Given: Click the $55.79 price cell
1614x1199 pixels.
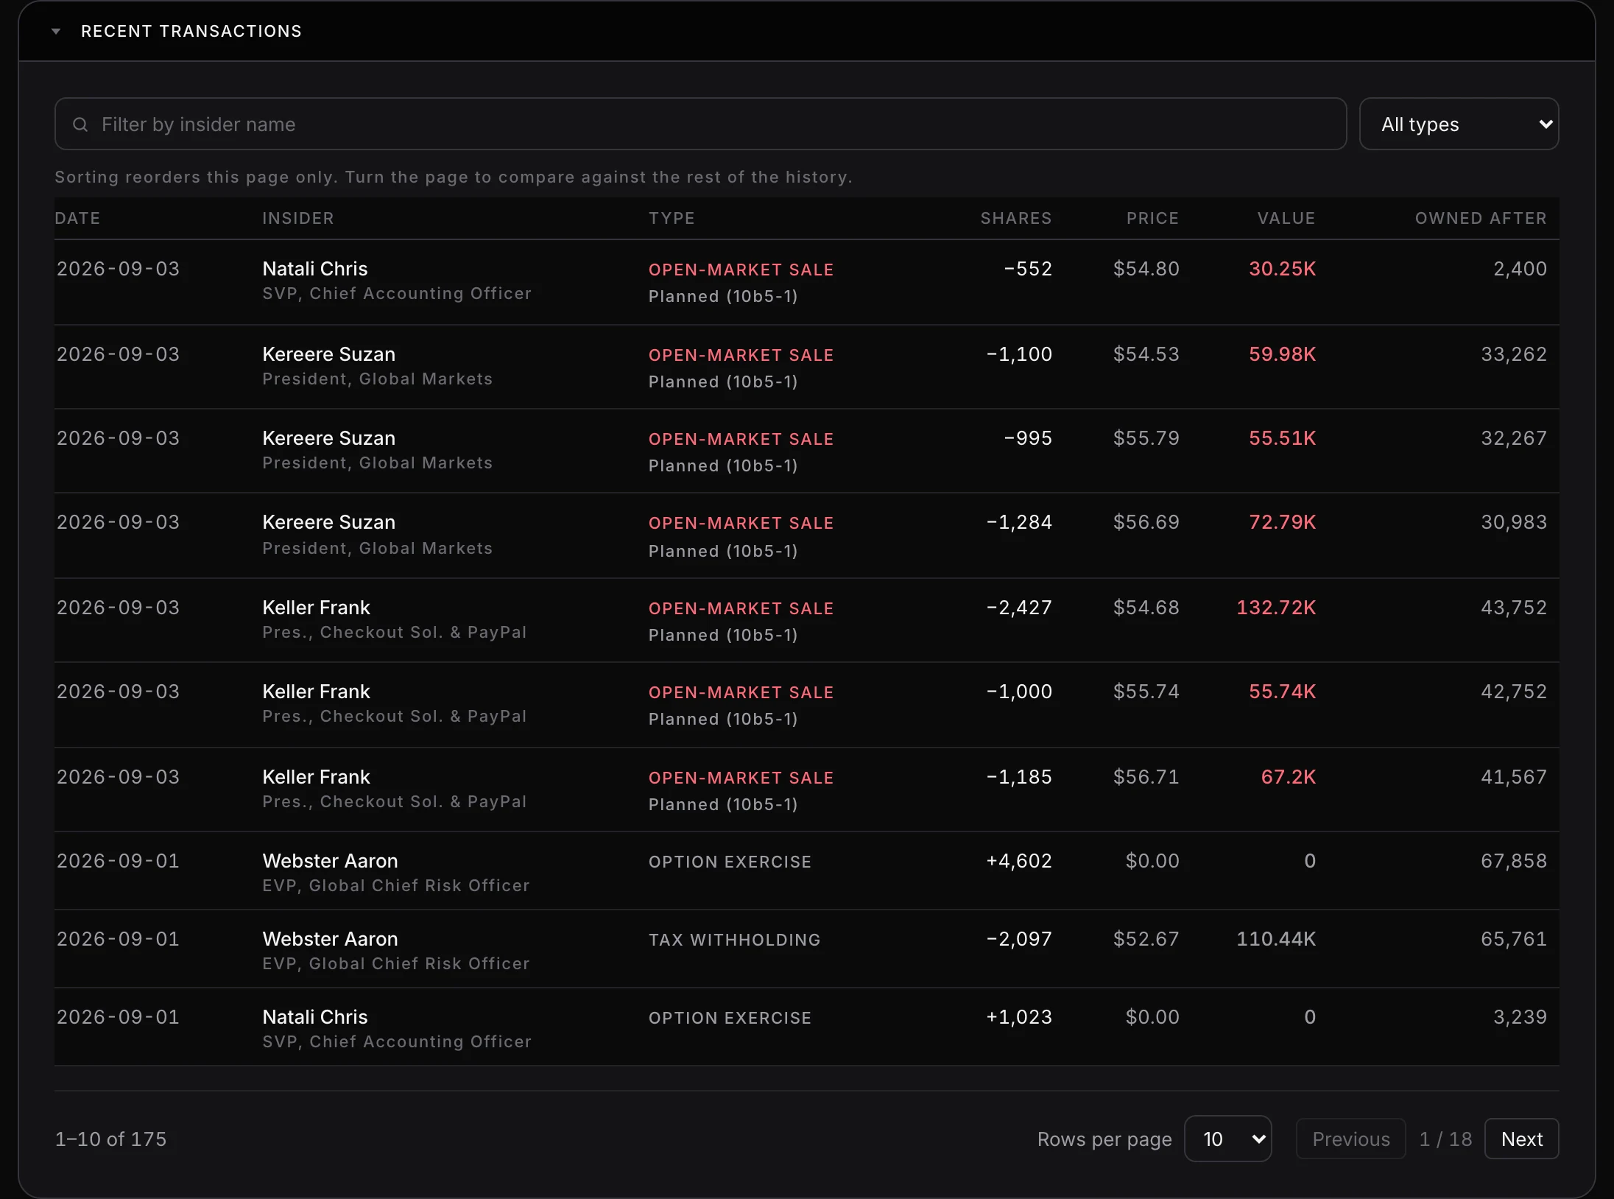Looking at the screenshot, I should (x=1146, y=438).
